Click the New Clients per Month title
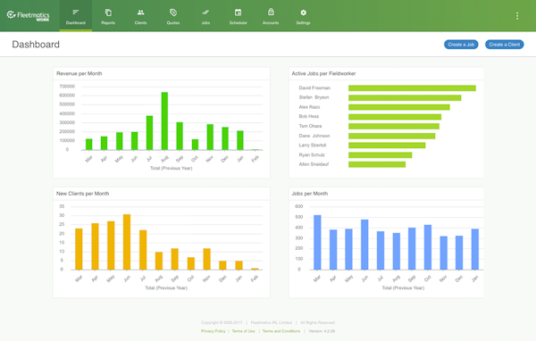The width and height of the screenshot is (536, 341). [82, 194]
